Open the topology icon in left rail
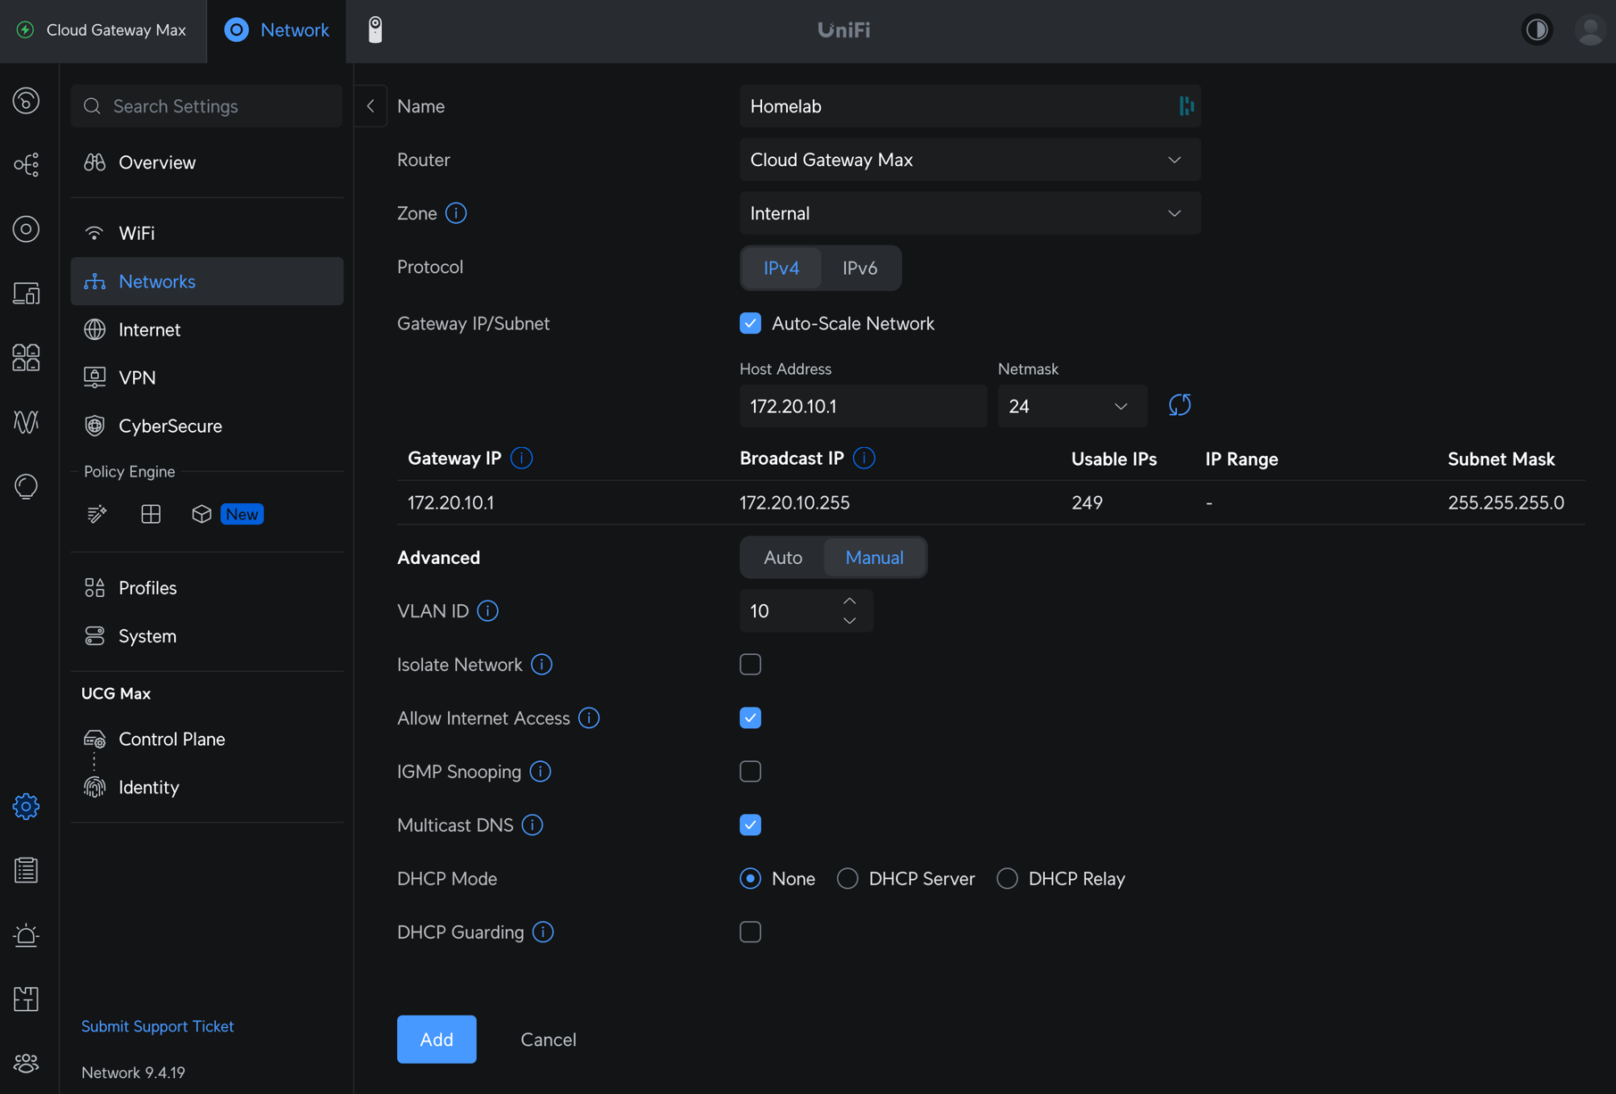 tap(26, 165)
